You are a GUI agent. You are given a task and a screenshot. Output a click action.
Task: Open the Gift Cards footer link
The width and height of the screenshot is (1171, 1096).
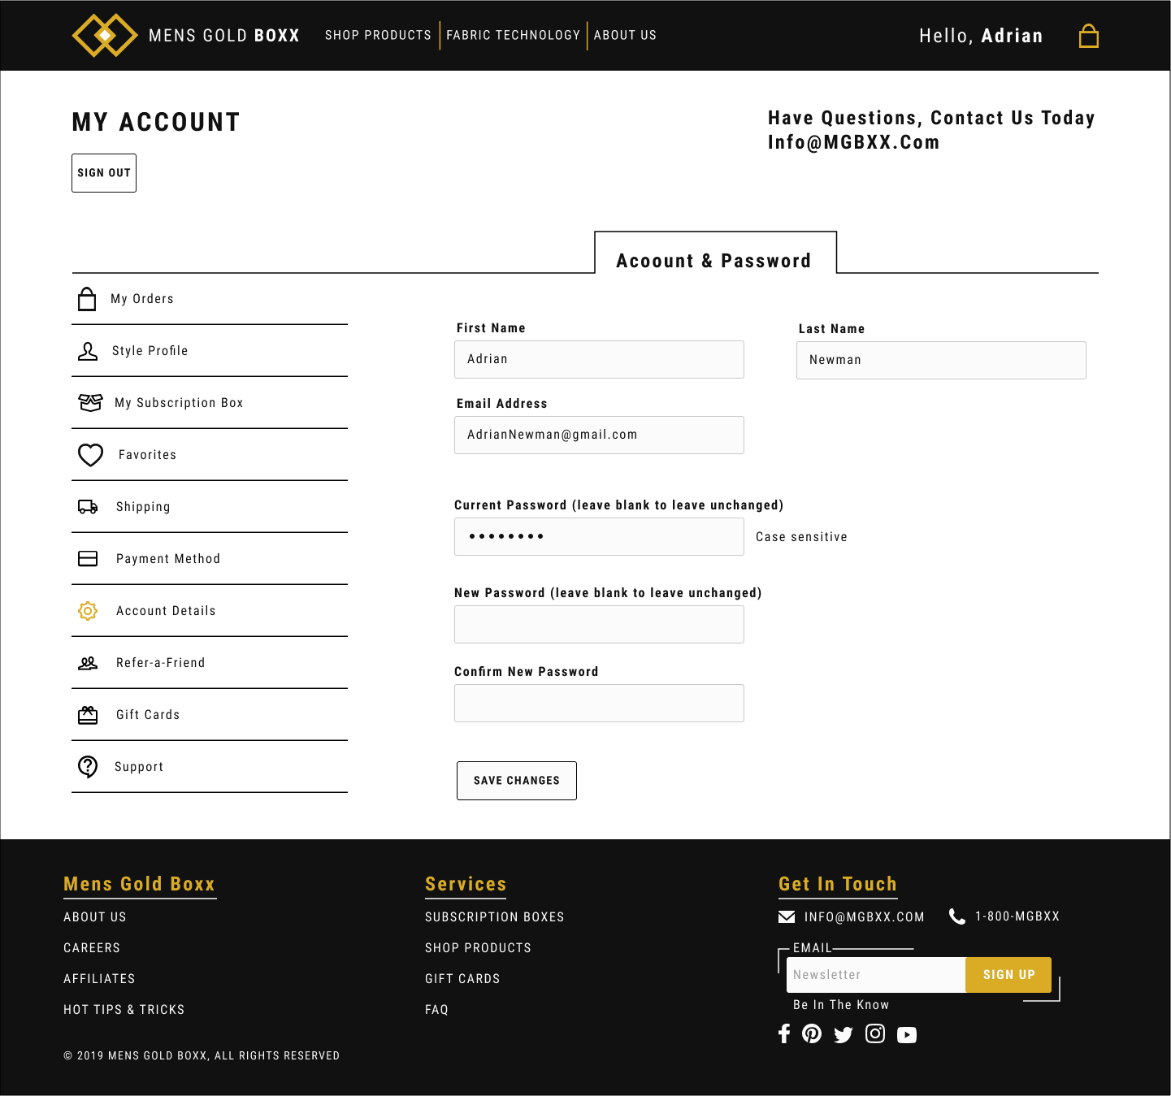click(x=462, y=979)
